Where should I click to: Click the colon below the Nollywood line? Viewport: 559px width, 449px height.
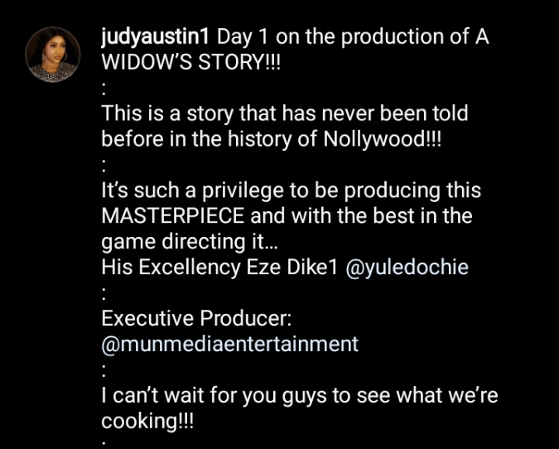click(x=104, y=165)
